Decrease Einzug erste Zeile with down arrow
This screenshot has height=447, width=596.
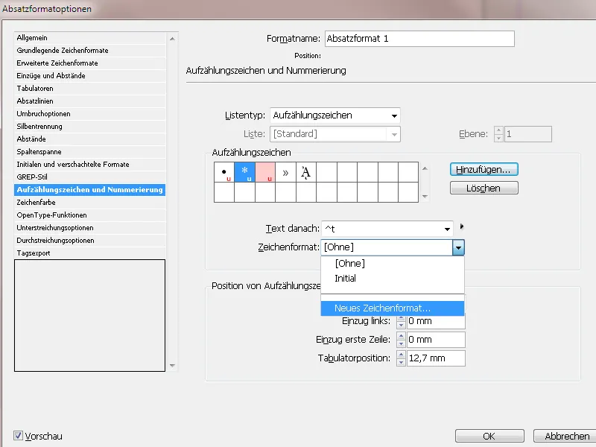[x=401, y=343]
